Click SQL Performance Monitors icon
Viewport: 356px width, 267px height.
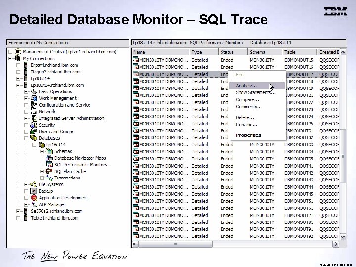click(49, 164)
